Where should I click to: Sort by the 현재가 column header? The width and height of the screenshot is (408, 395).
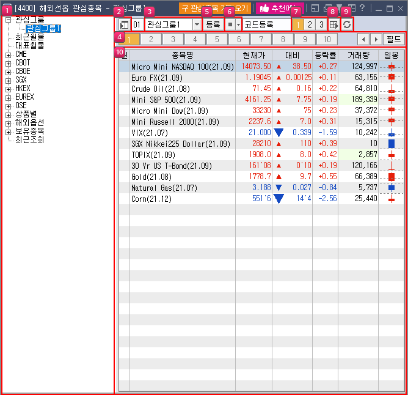pyautogui.click(x=253, y=55)
